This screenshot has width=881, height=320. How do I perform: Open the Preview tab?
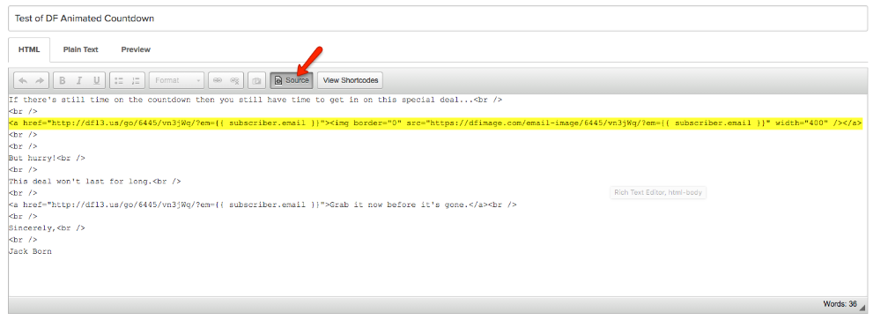pos(136,49)
